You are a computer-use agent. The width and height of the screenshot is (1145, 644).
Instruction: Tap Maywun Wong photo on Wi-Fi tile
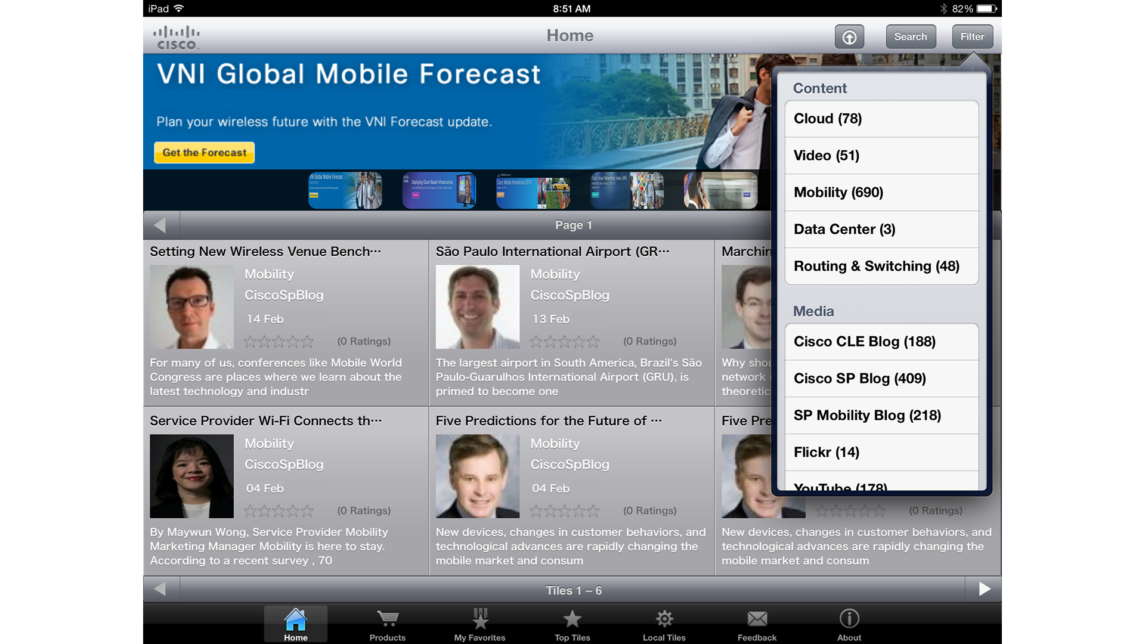191,476
